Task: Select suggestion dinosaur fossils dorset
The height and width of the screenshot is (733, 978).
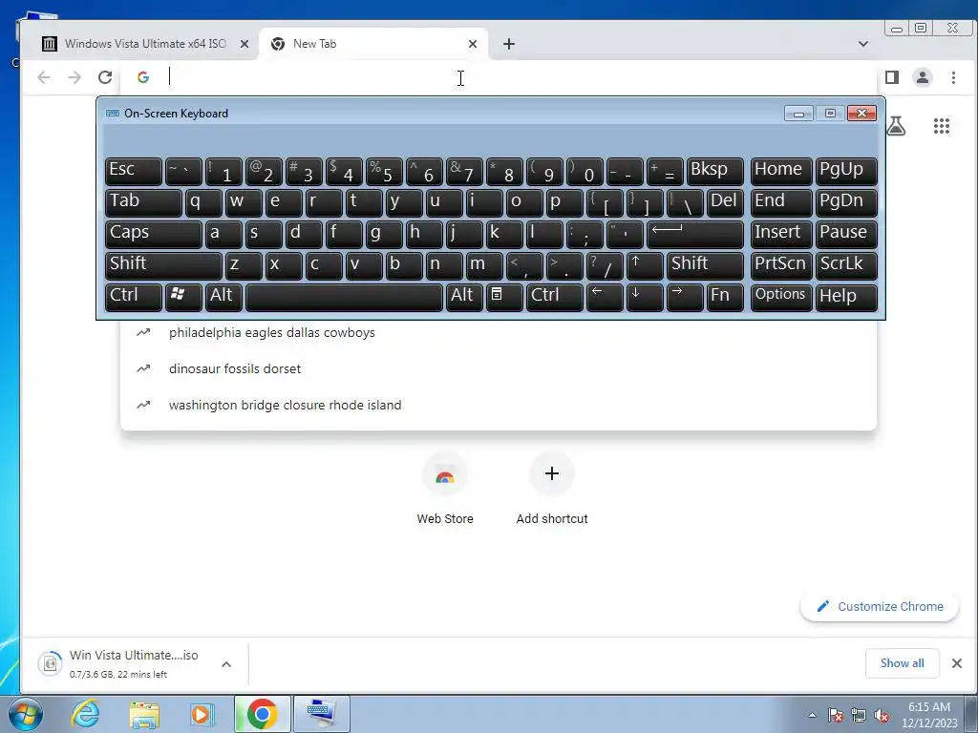Action: coord(499,368)
